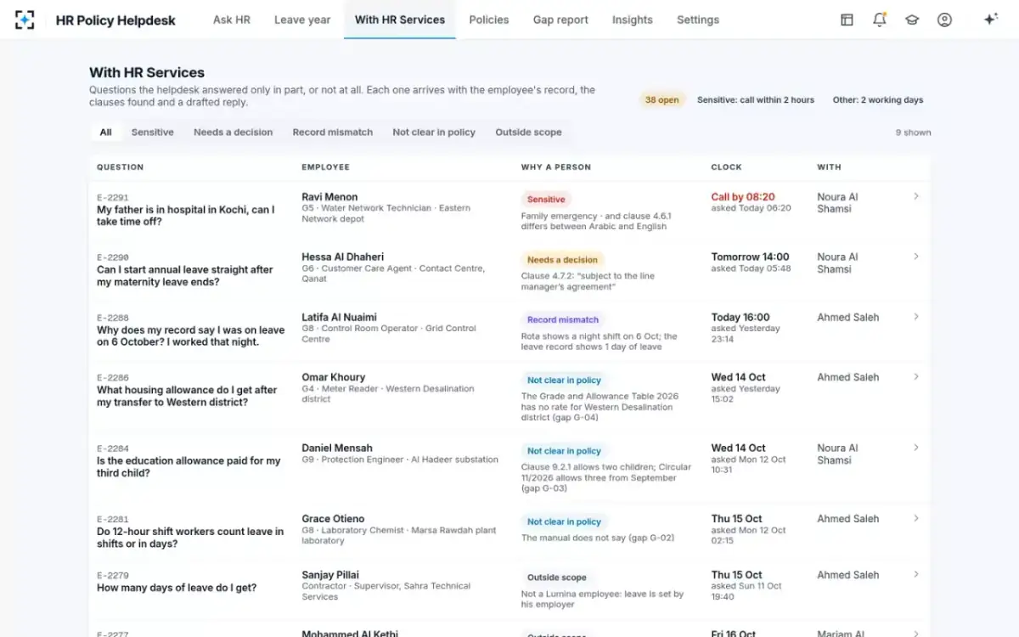The width and height of the screenshot is (1019, 637).
Task: Open the graduation cap learning icon
Action: [x=912, y=20]
